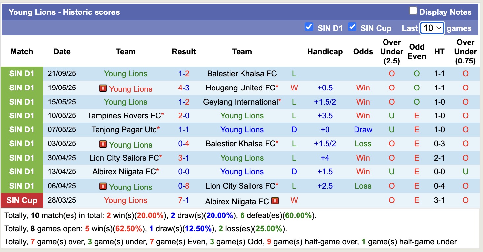Uncheck the SIN D1 filter checkbox
The width and height of the screenshot is (483, 252).
(x=309, y=27)
